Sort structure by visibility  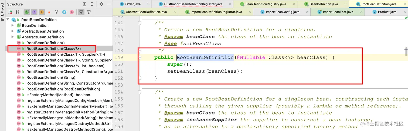click(x=10, y=12)
